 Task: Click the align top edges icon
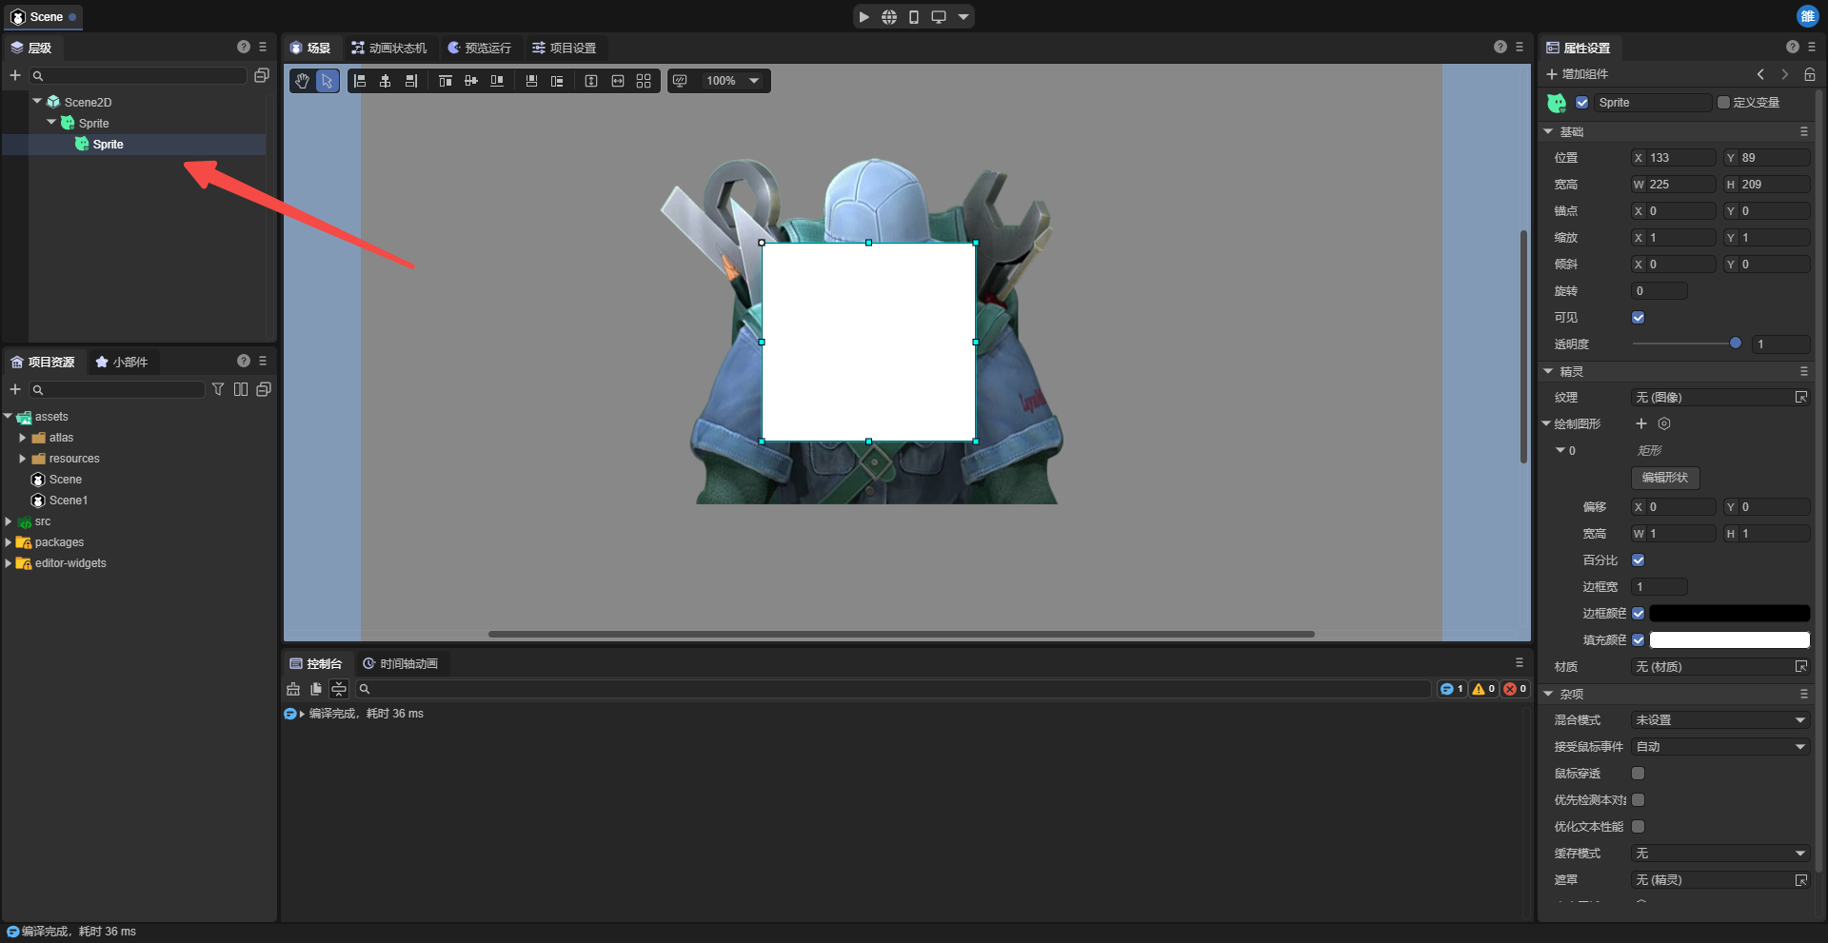445,81
